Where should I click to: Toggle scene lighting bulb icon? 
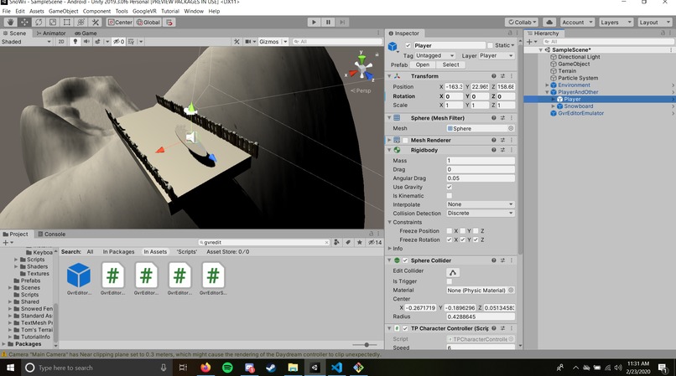click(x=75, y=42)
